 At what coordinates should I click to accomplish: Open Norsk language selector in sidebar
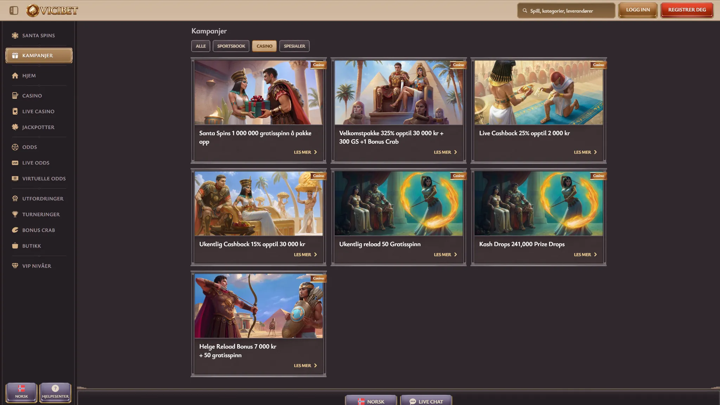point(21,392)
